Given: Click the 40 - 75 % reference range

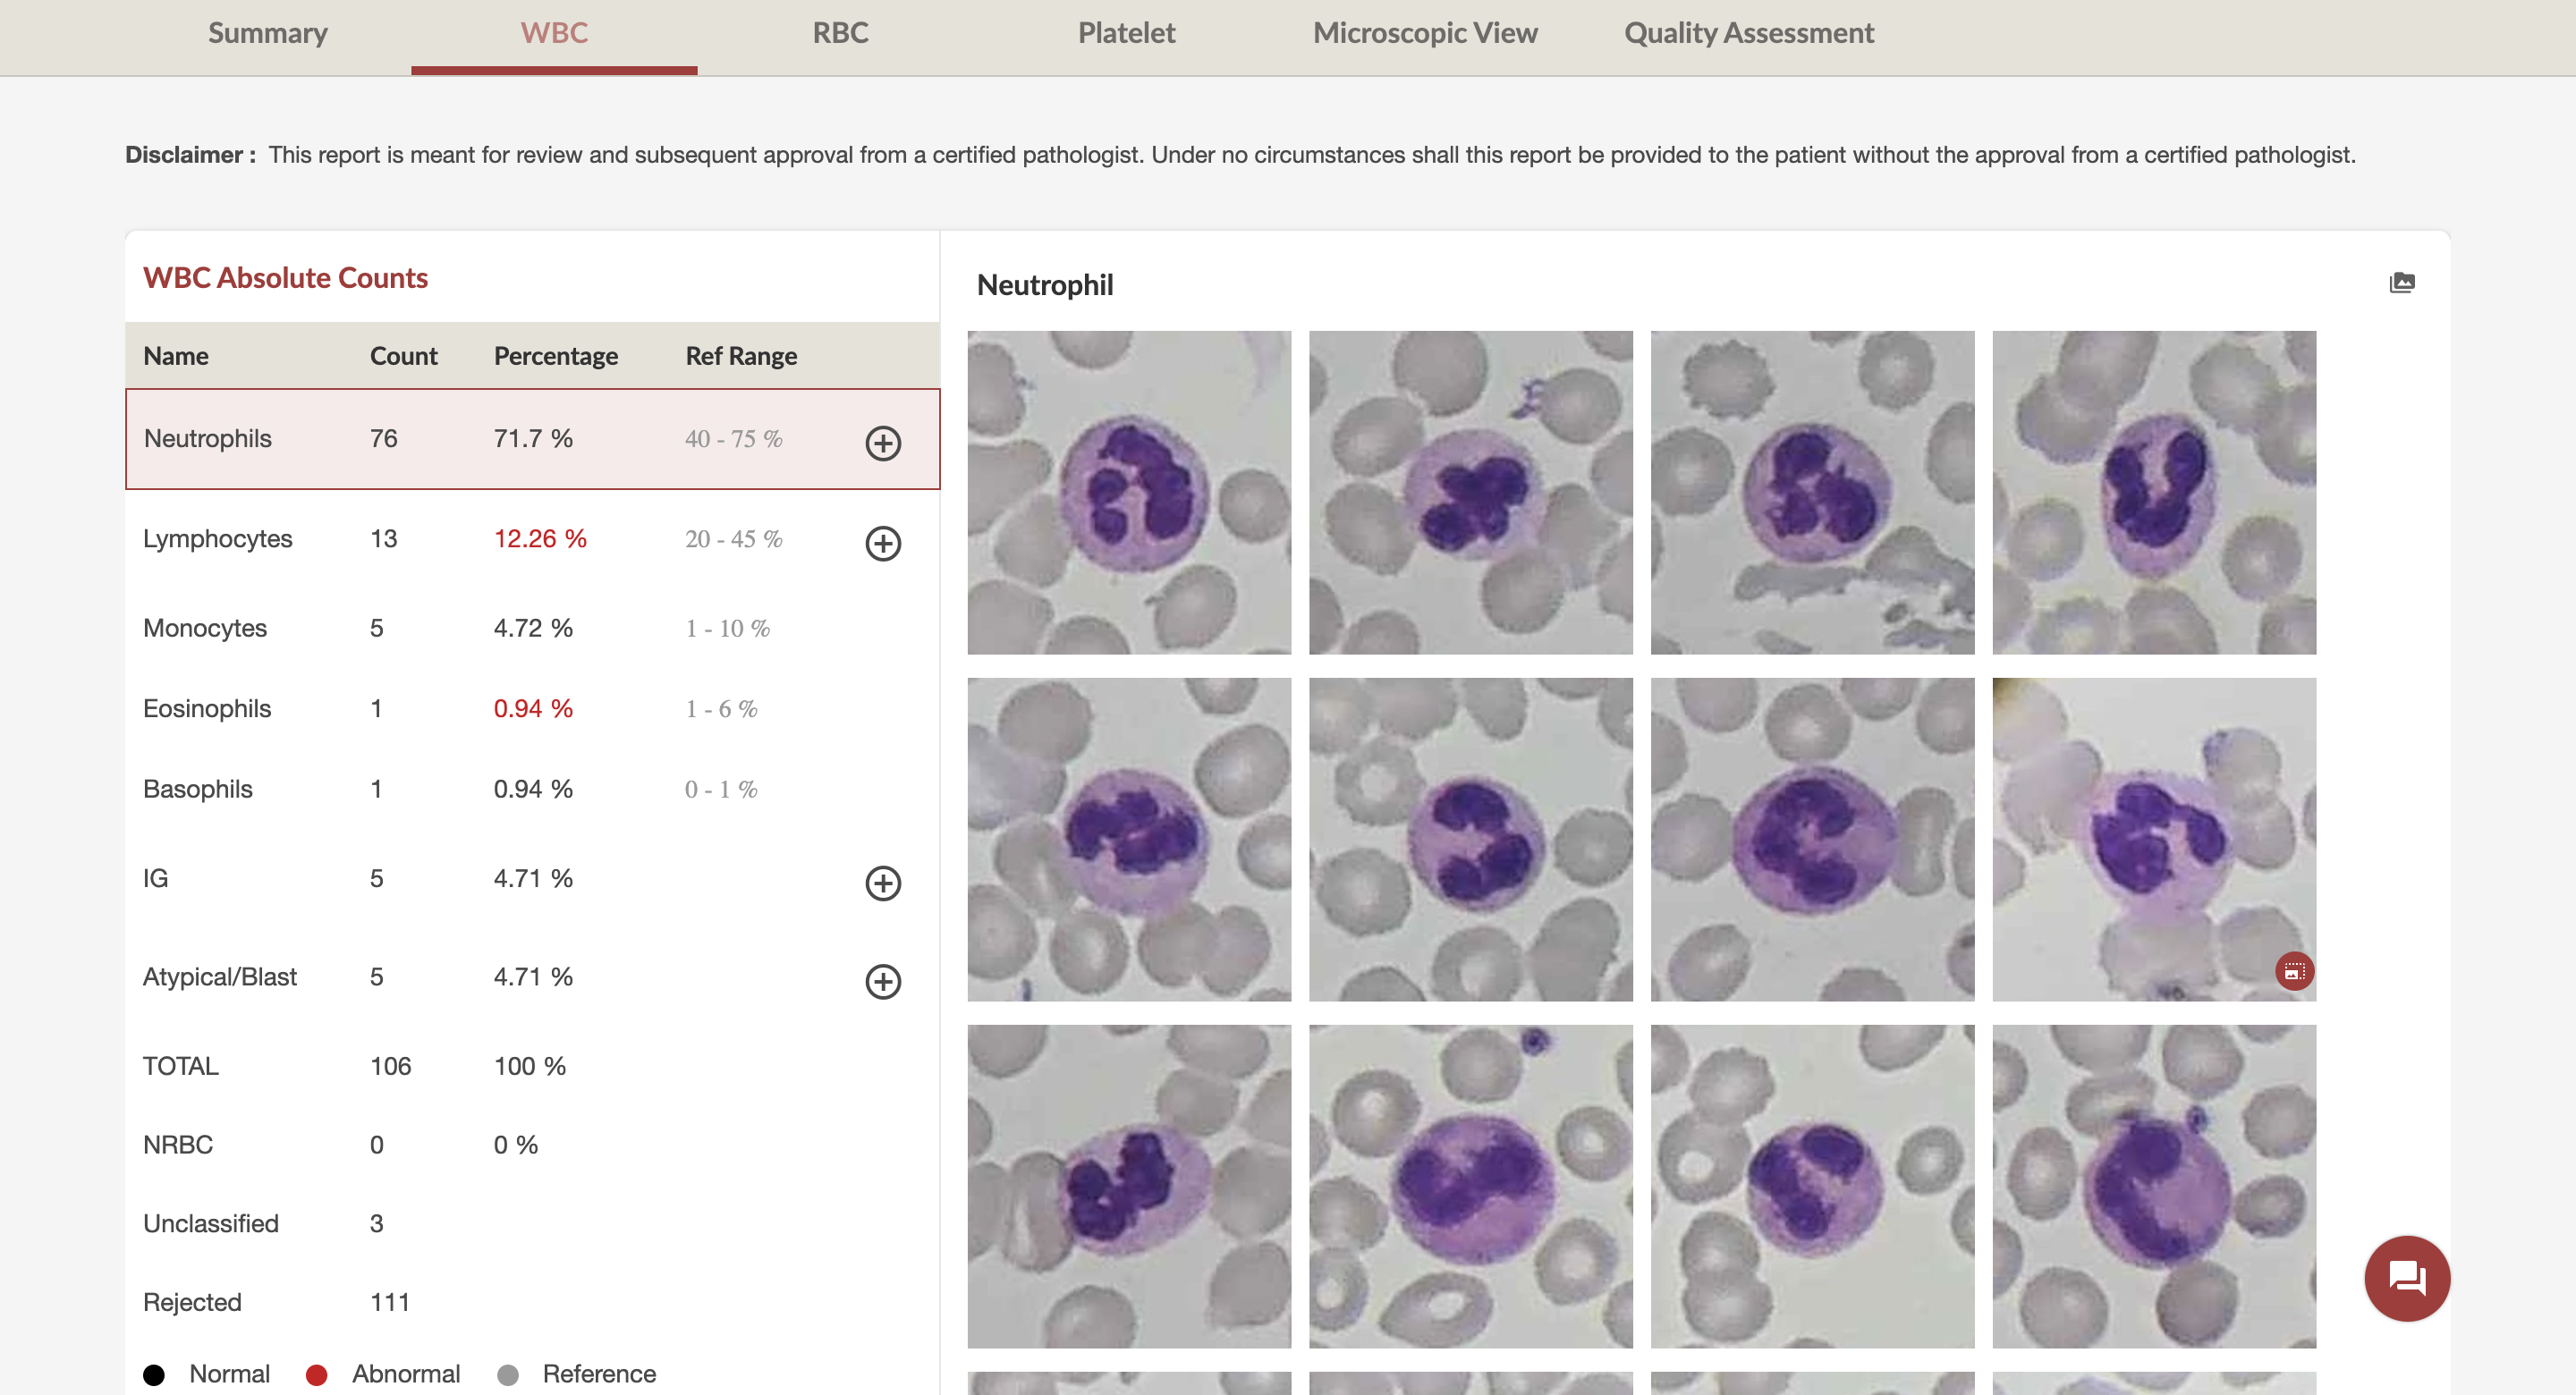Looking at the screenshot, I should point(733,439).
